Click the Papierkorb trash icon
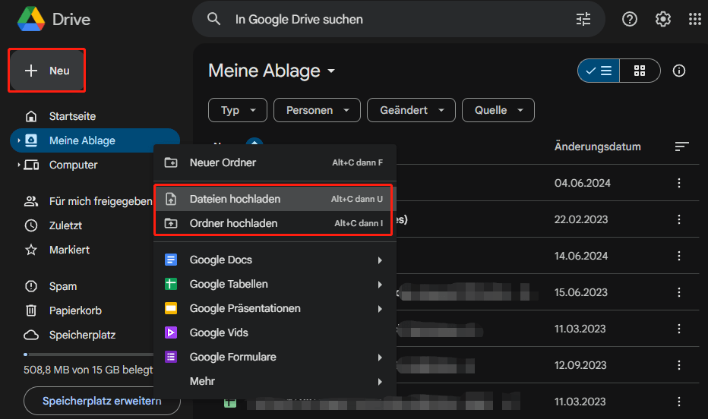708x419 pixels. point(31,310)
